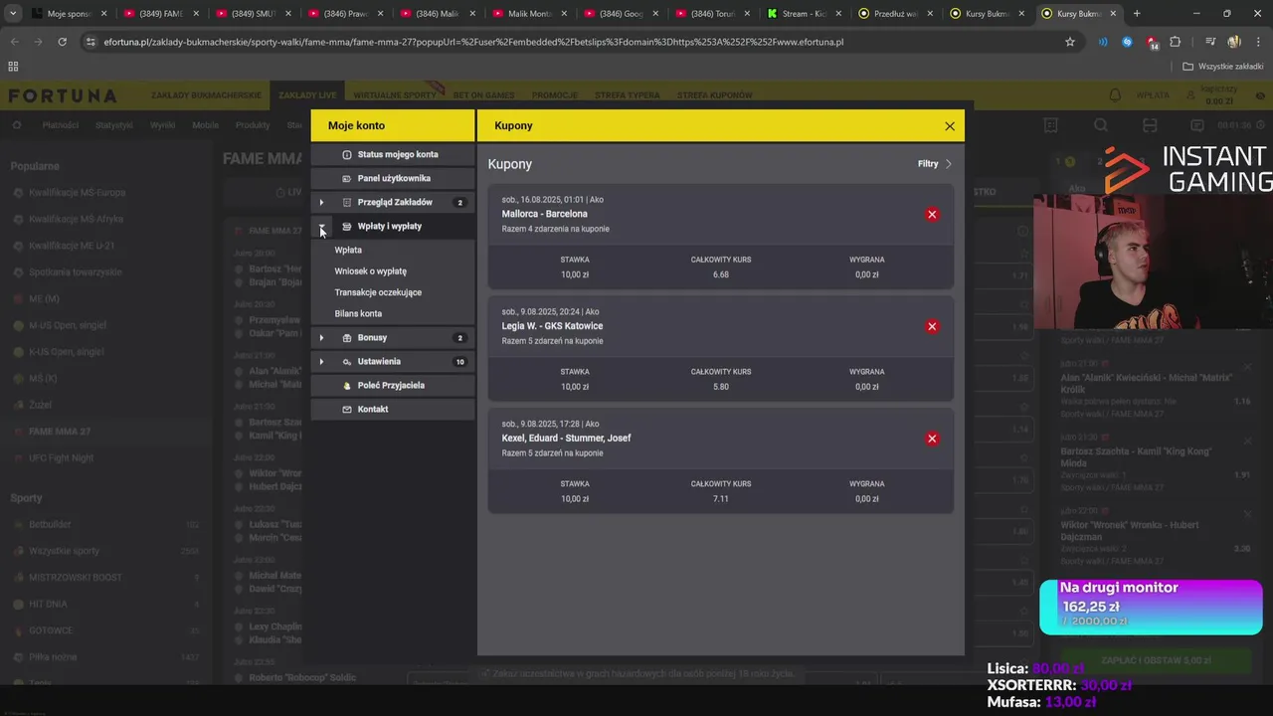Close the Kupony popup with the X
This screenshot has height=716, width=1273.
(x=950, y=126)
